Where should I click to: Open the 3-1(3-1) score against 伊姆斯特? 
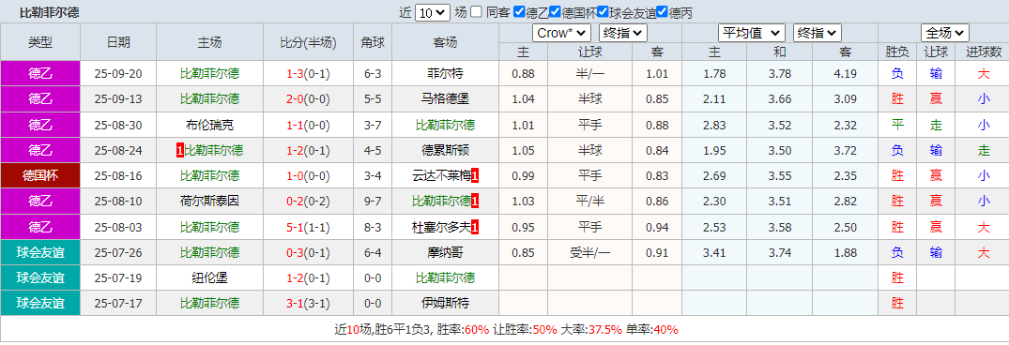tap(308, 303)
